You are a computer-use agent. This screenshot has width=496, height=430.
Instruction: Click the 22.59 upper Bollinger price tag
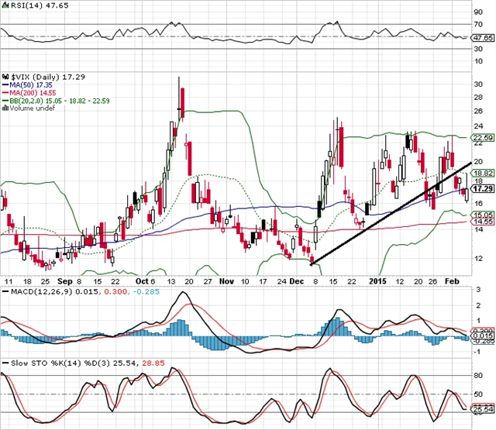click(x=482, y=138)
